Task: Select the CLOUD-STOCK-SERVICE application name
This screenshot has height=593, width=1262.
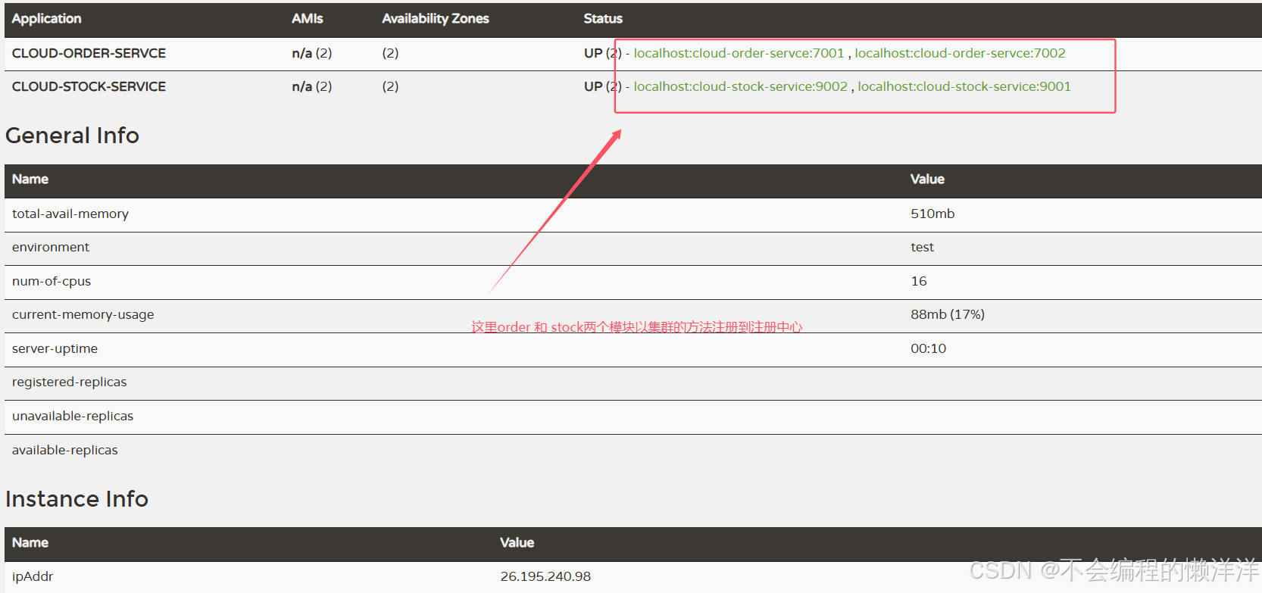Action: pos(89,86)
